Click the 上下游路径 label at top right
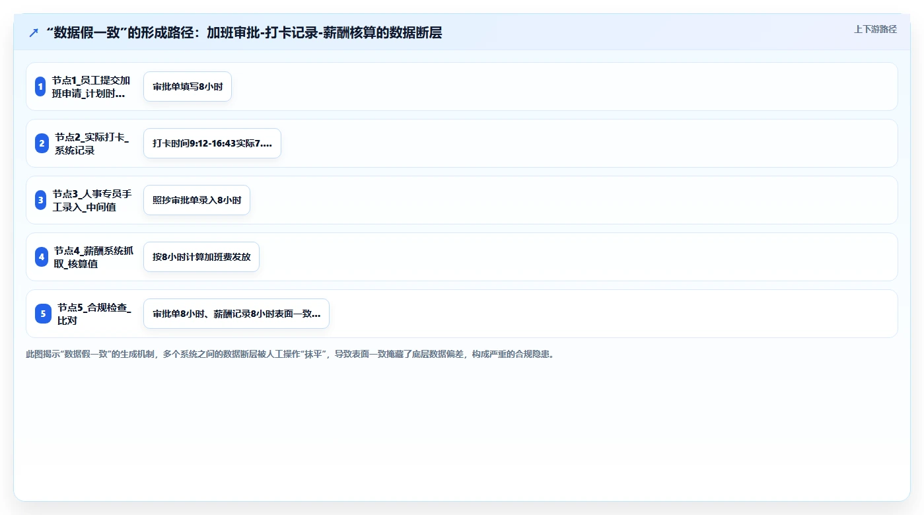924x515 pixels. tap(875, 29)
